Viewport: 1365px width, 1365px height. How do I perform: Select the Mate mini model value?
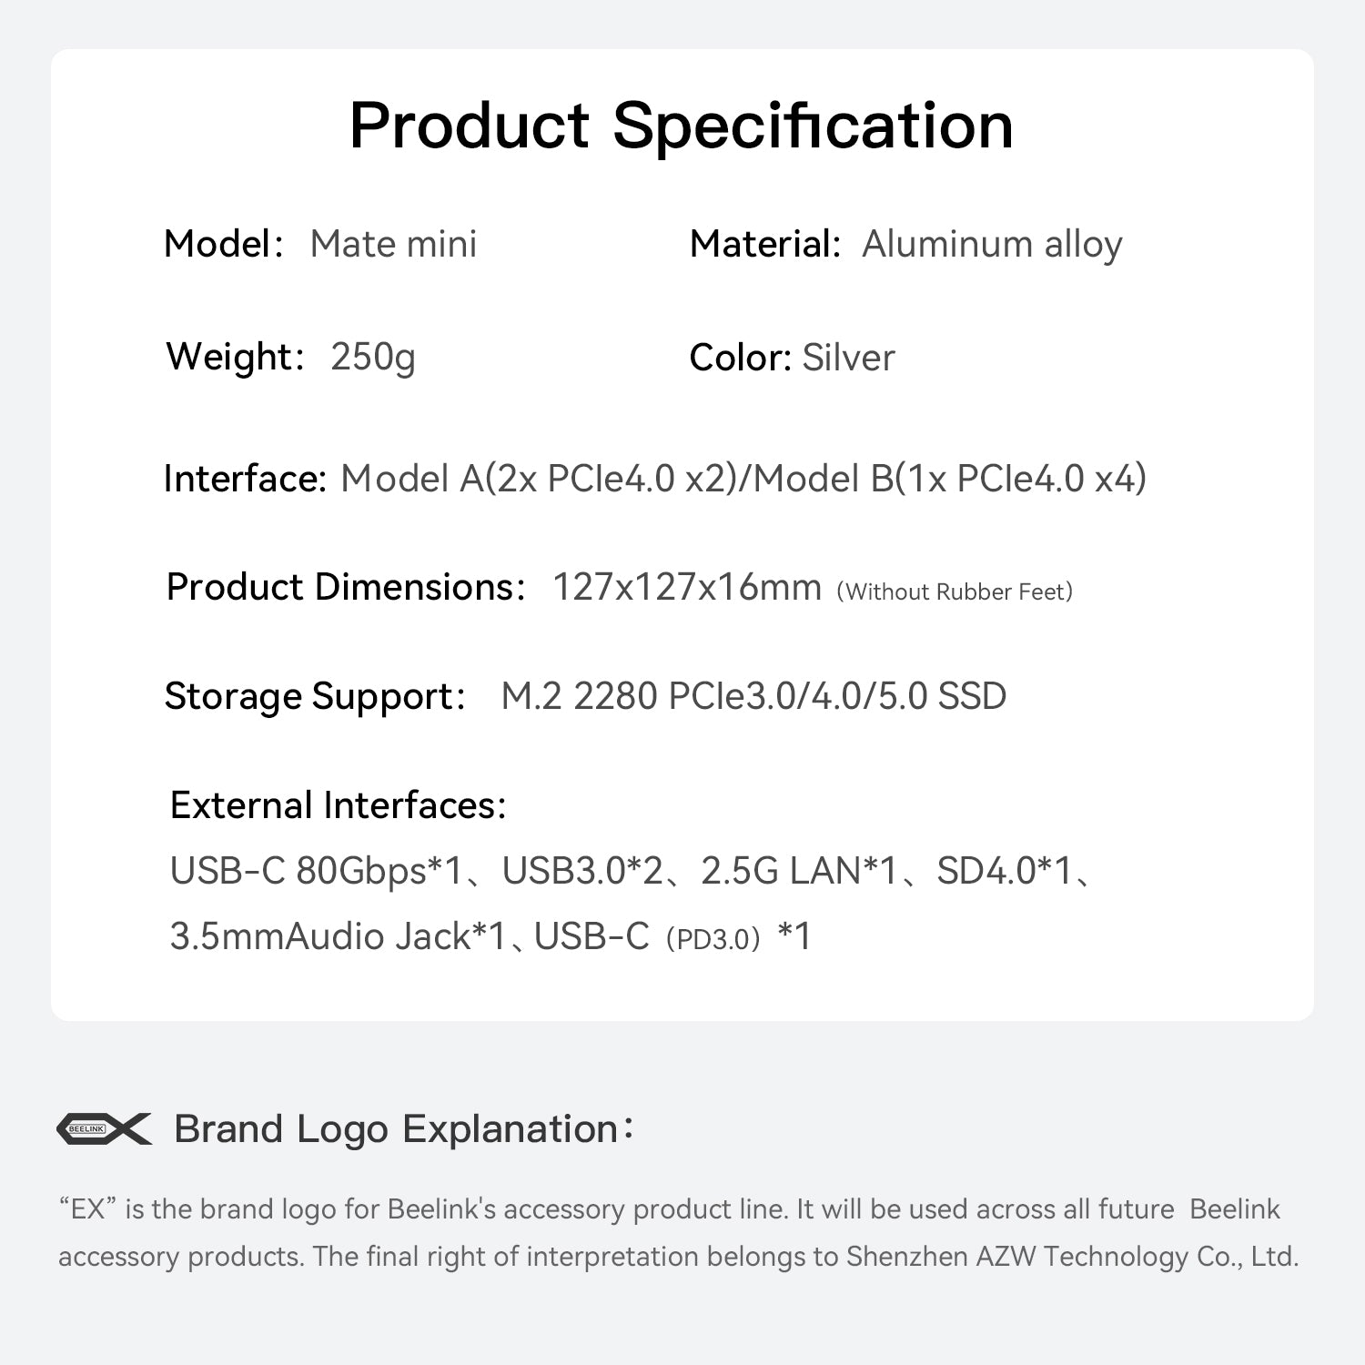point(393,244)
